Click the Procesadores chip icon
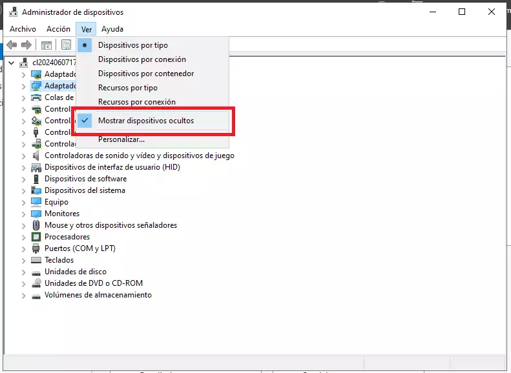The image size is (511, 373). [37, 237]
